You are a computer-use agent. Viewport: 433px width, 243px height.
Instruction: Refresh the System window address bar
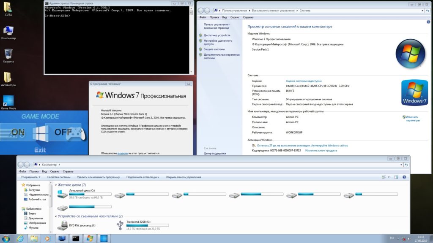428,11
